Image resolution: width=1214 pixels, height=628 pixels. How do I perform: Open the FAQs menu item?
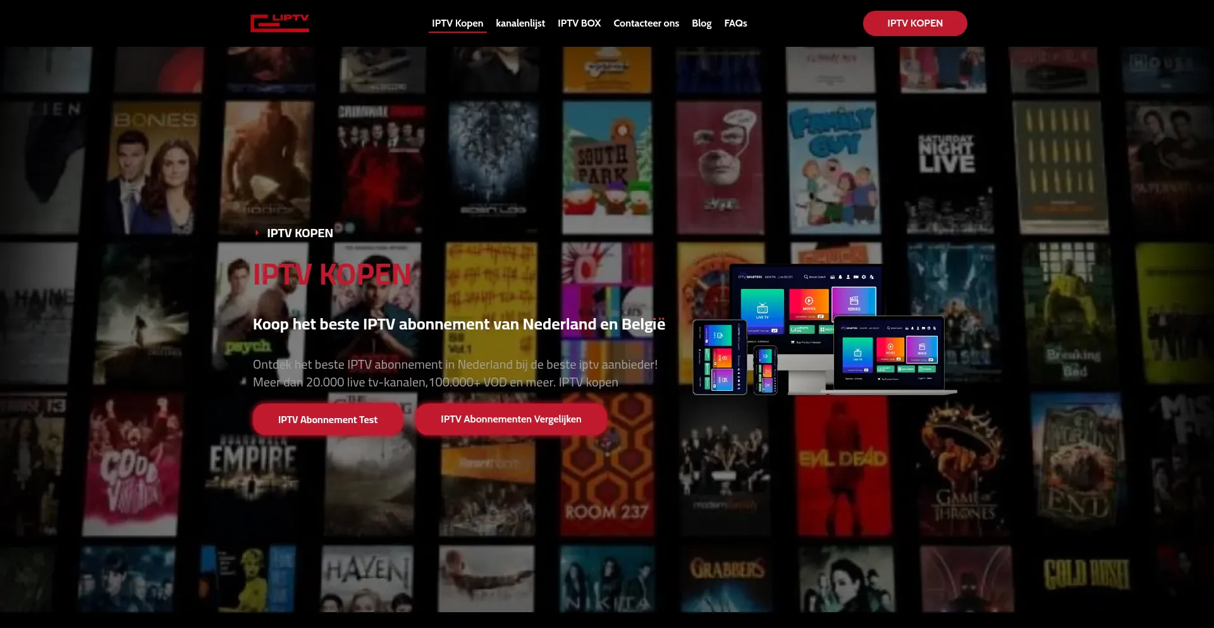coord(735,23)
